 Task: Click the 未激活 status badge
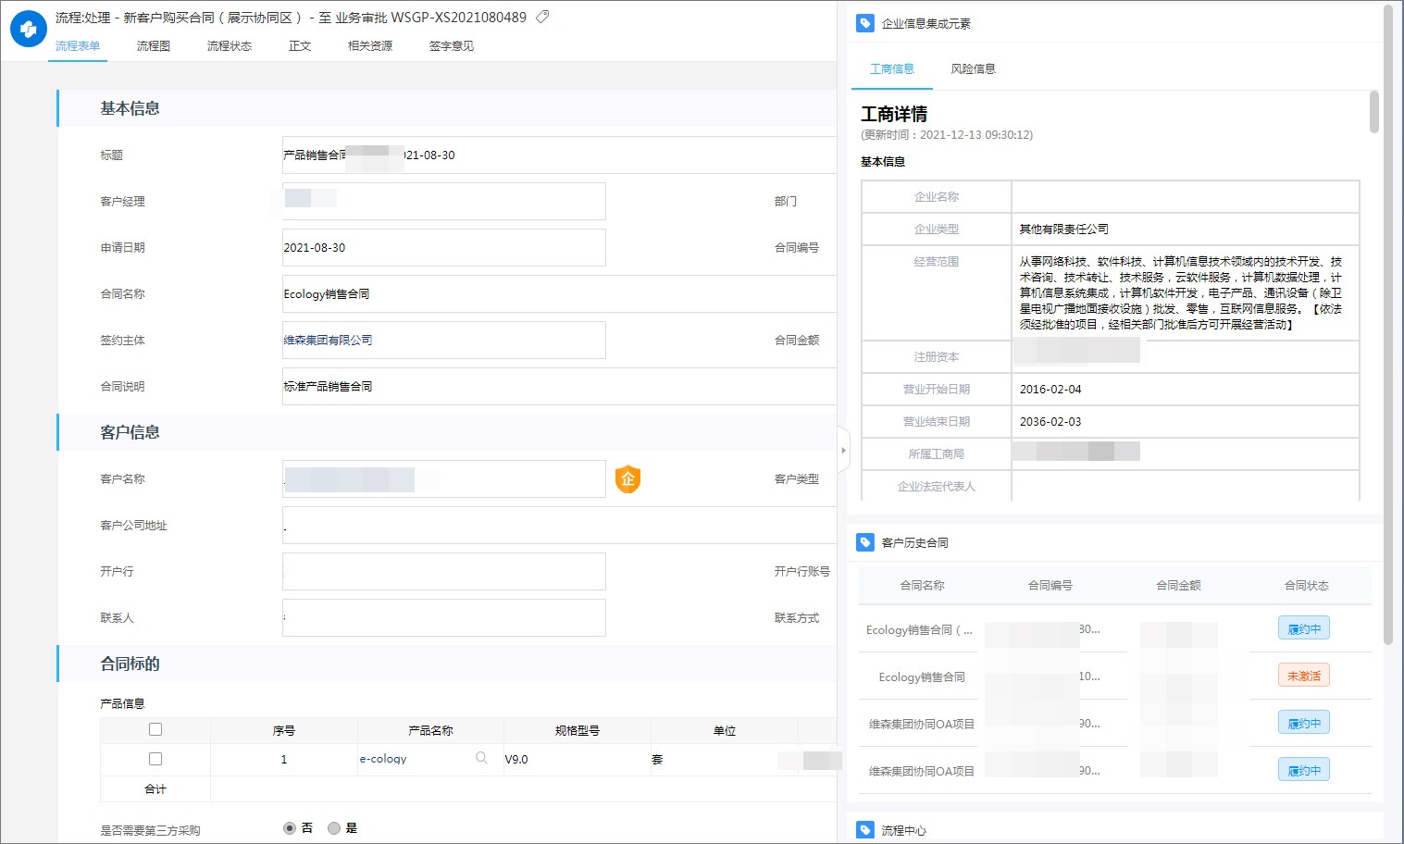click(x=1304, y=676)
